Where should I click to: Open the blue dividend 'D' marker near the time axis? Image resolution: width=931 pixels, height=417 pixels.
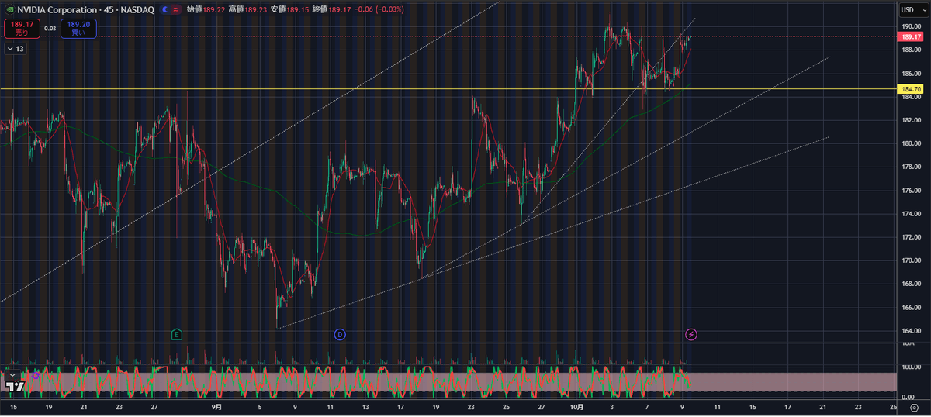click(339, 334)
